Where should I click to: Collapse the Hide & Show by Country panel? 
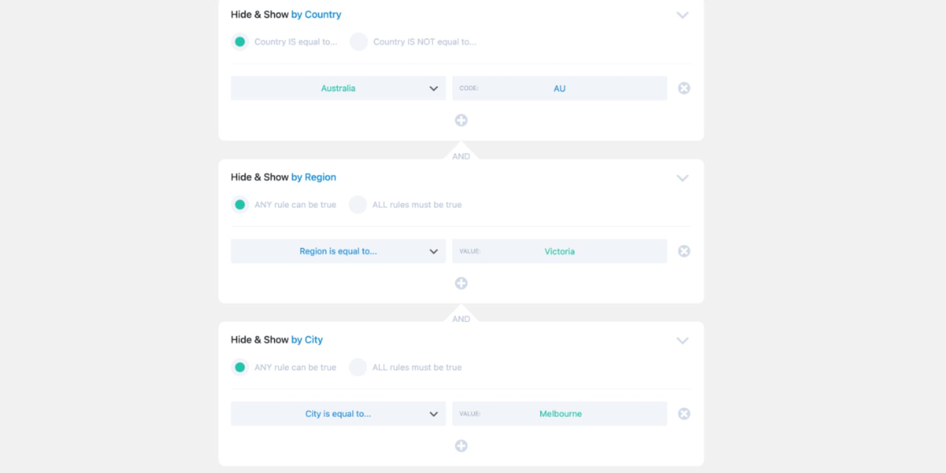pos(682,15)
